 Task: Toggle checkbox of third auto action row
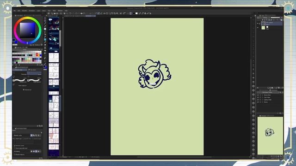coord(258,100)
